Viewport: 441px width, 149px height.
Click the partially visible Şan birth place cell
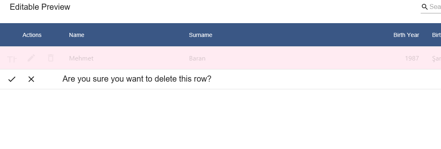point(437,58)
